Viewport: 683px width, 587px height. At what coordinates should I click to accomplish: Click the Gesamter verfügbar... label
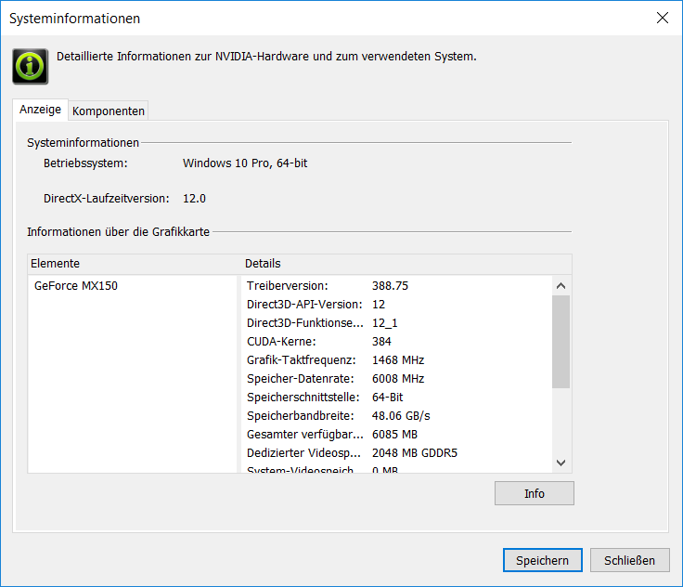305,435
